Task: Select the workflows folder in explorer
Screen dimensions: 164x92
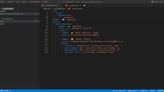Action: coord(20,19)
